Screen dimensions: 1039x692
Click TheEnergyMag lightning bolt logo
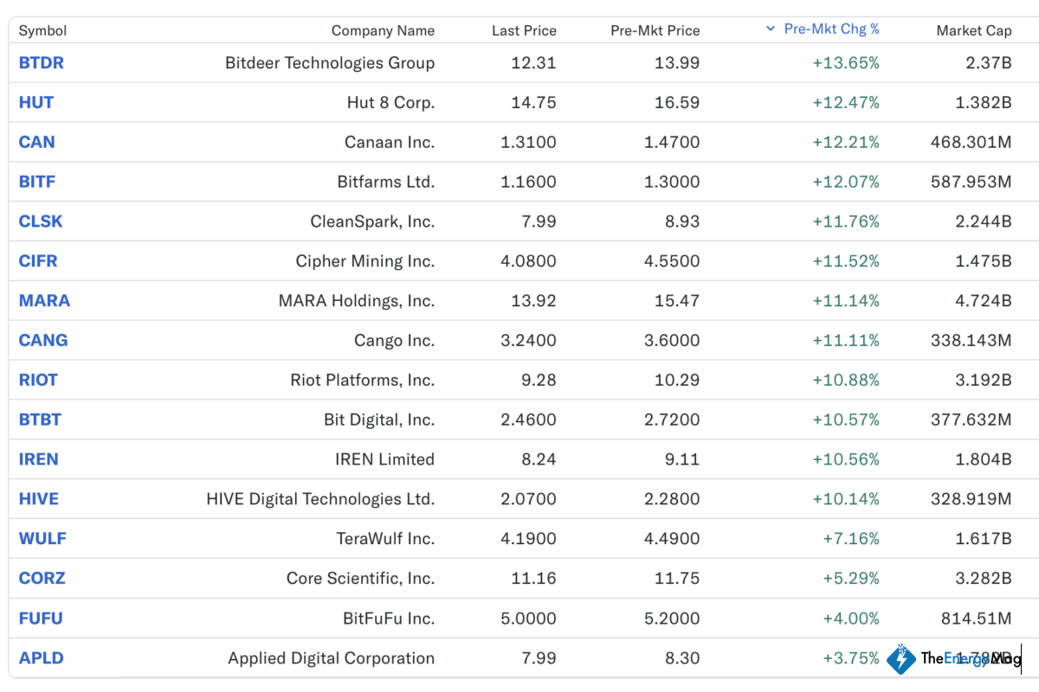901,658
